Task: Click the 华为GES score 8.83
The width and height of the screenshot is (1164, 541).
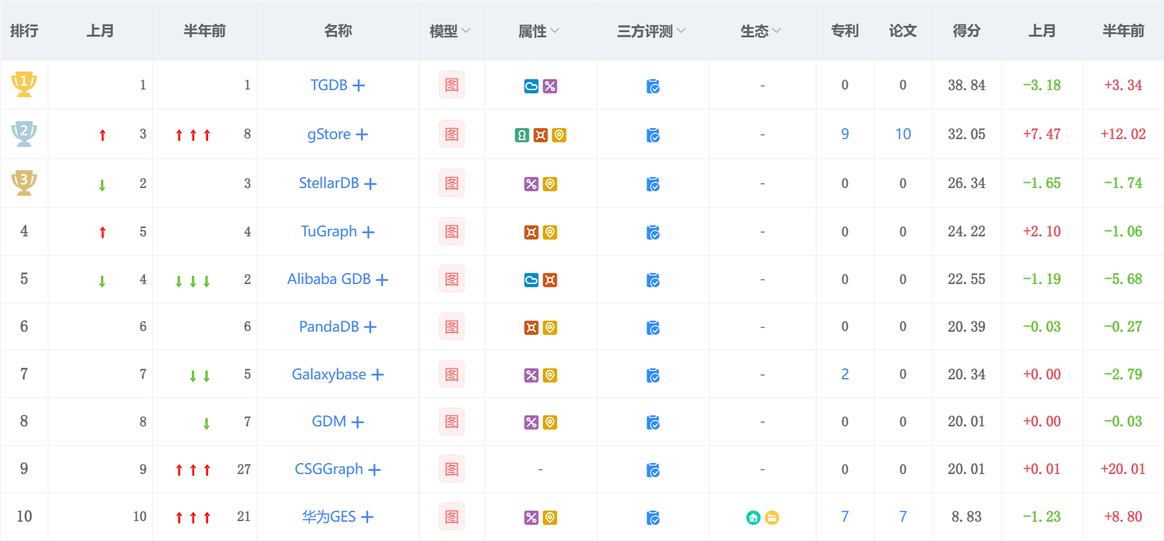Action: [x=967, y=517]
